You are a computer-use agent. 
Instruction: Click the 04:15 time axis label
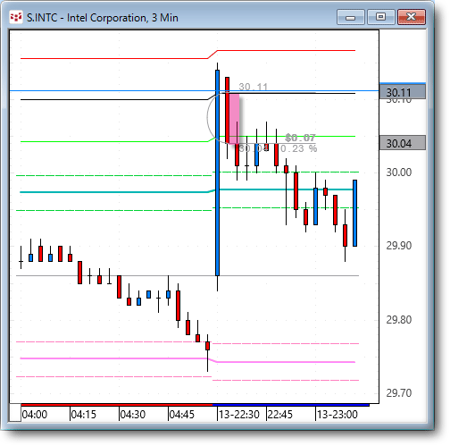[84, 415]
